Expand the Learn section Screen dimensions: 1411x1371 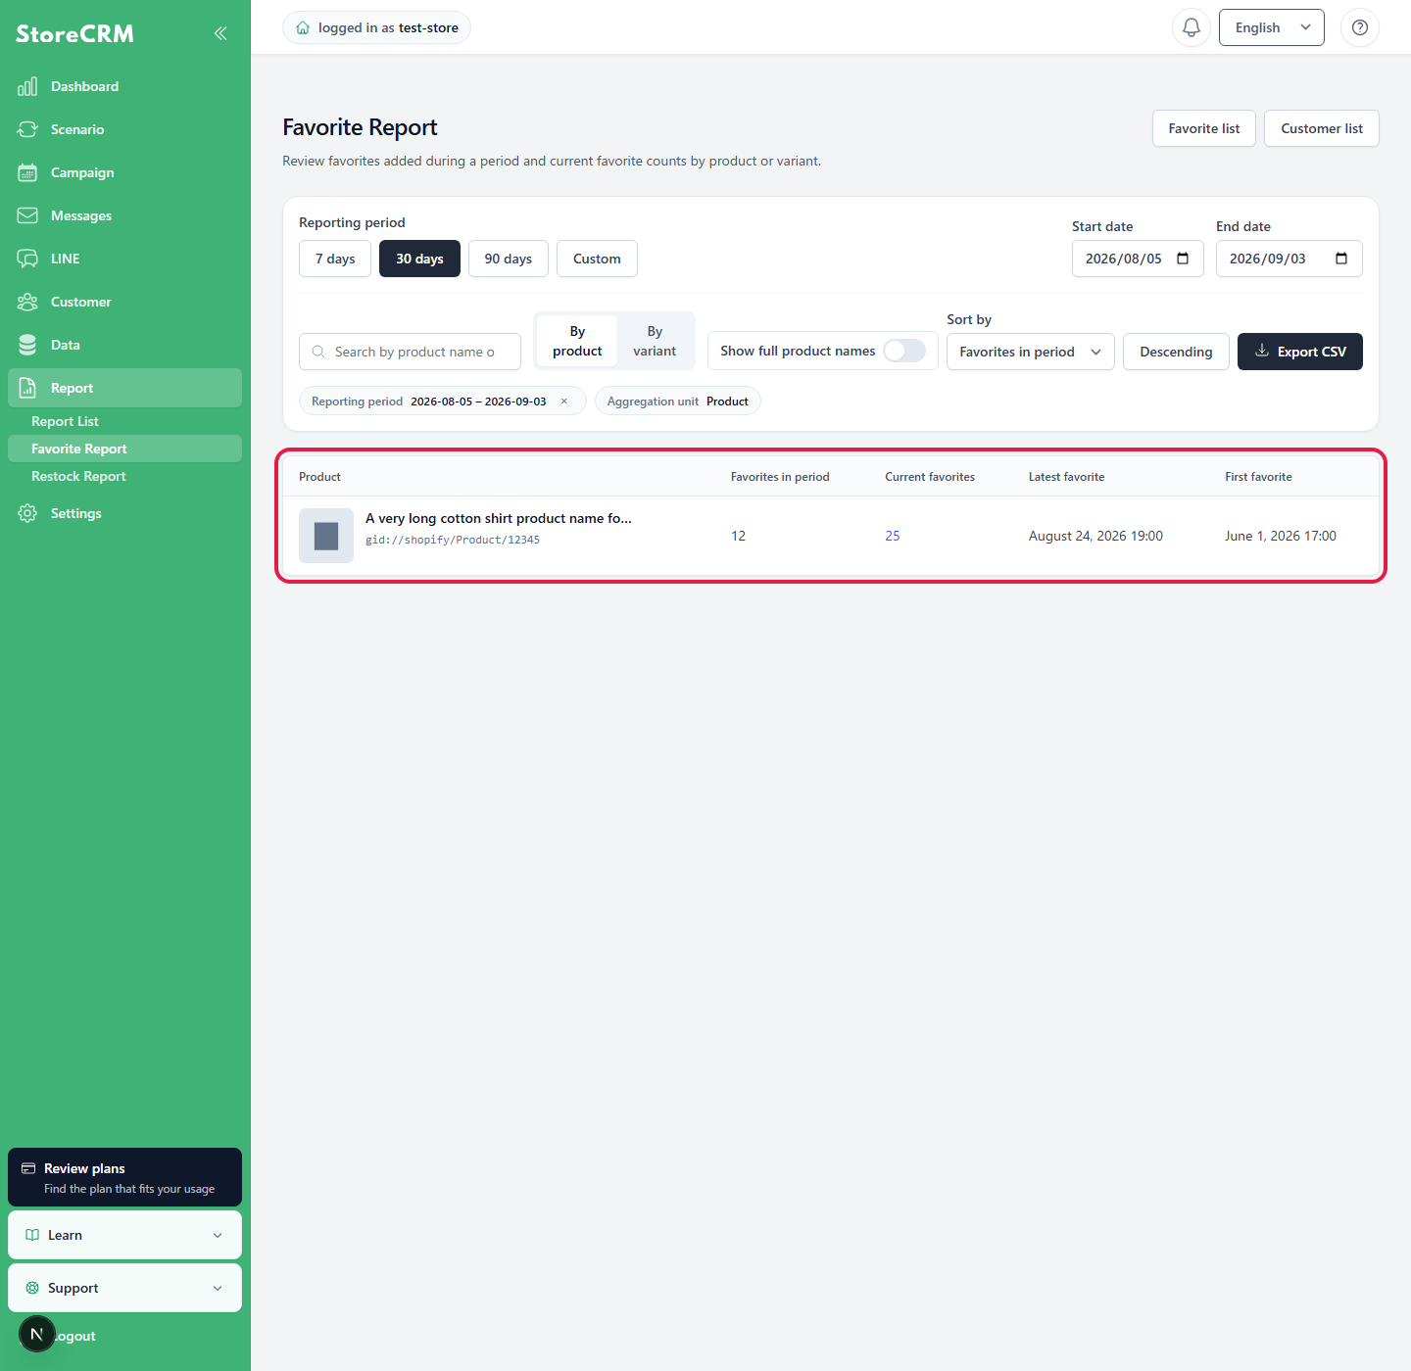[124, 1235]
